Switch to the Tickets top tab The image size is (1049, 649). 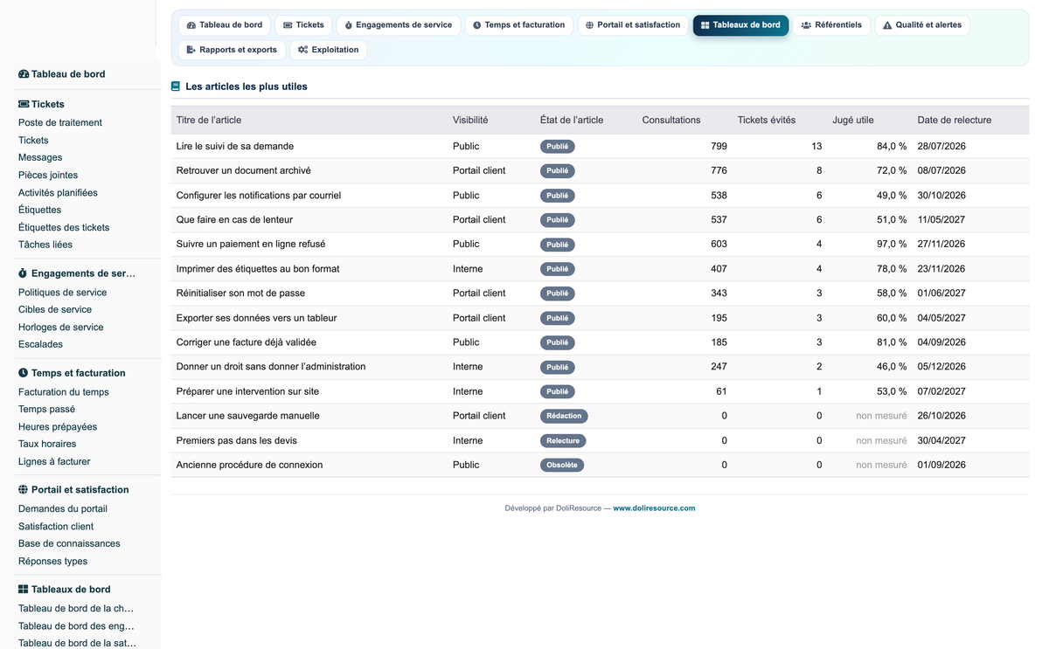pos(303,25)
